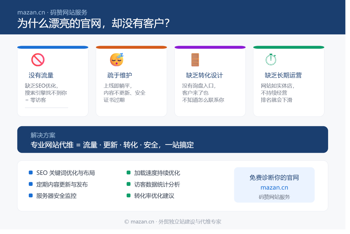Click the list item 加载速度持续优化
This screenshot has height=234, width=350.
point(157,173)
